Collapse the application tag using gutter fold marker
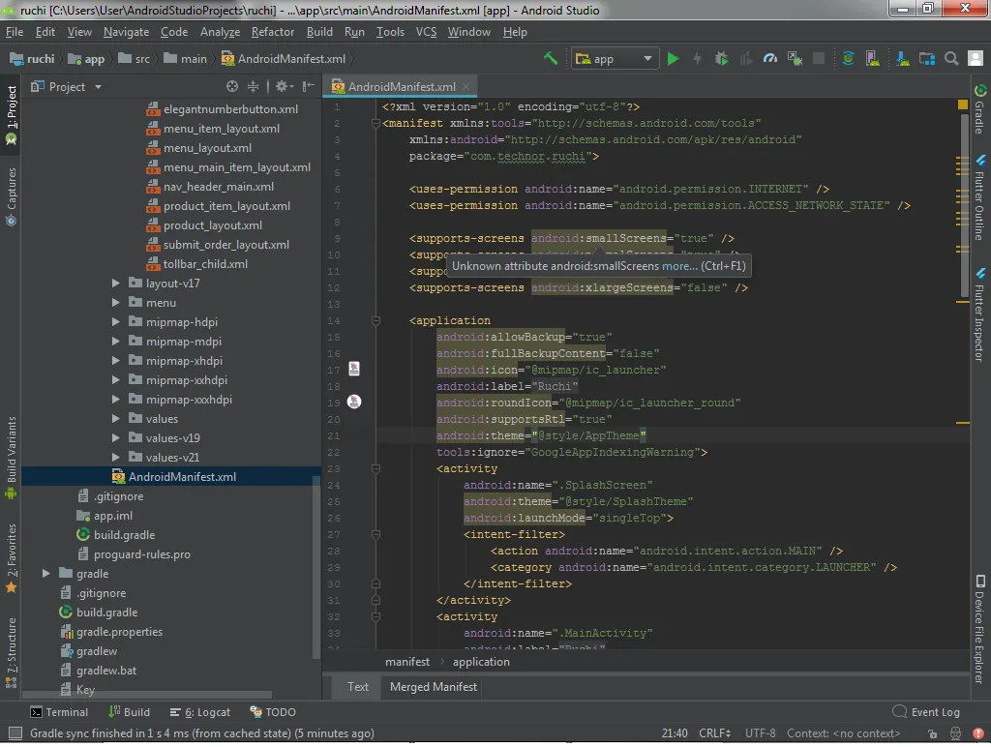Viewport: 991px width, 747px height. (x=375, y=320)
